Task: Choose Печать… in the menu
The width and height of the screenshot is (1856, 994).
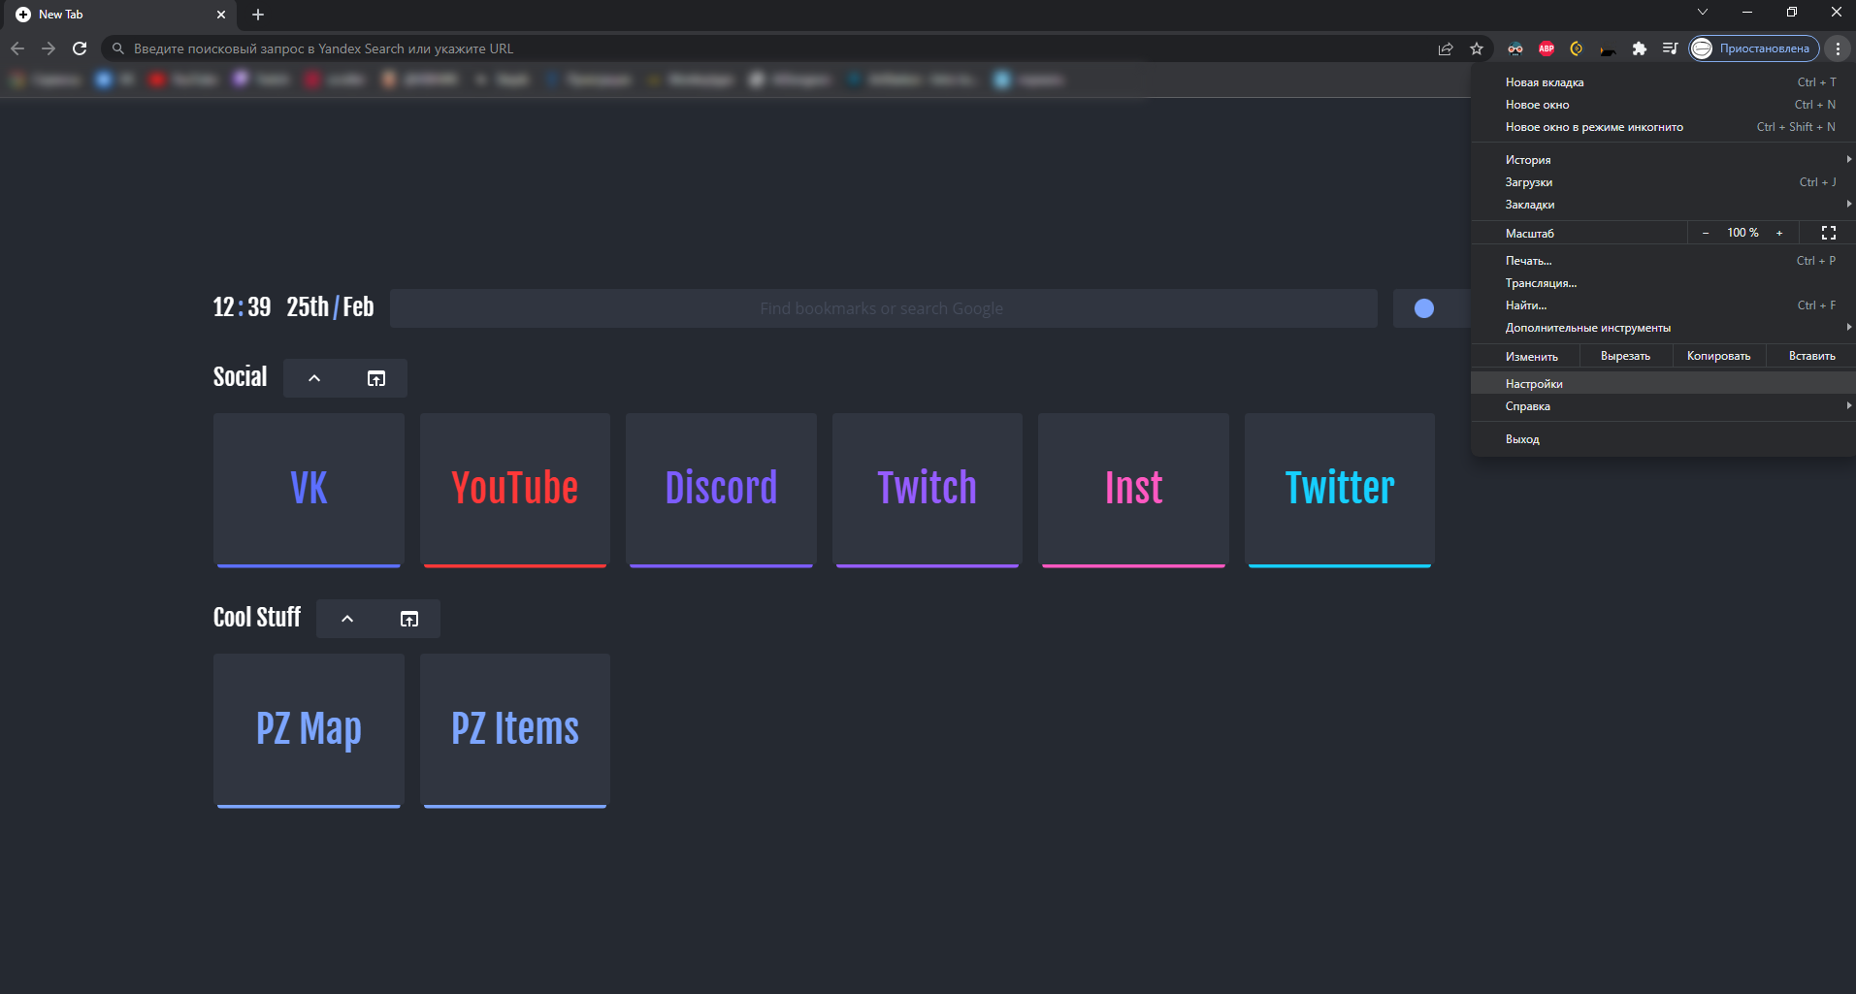Action: 1663,261
